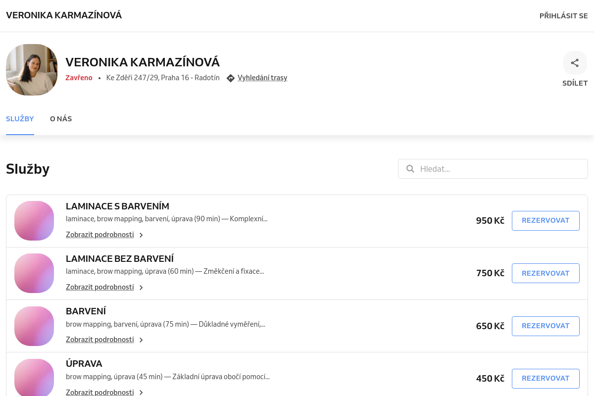Click Barvení gradient service icon

[x=34, y=326]
